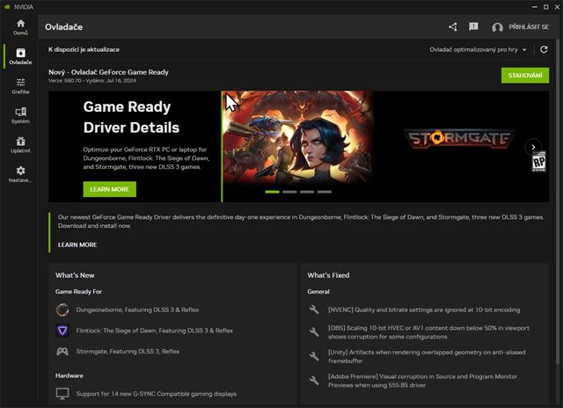Click wrench icon beside Unity fix
This screenshot has height=408, width=563.
(x=314, y=356)
